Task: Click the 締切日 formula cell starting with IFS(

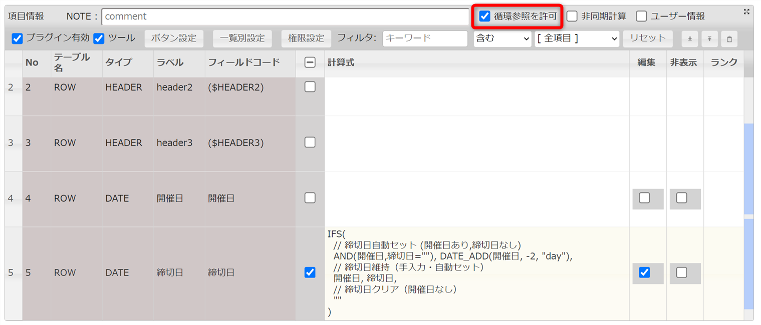Action: pos(476,273)
